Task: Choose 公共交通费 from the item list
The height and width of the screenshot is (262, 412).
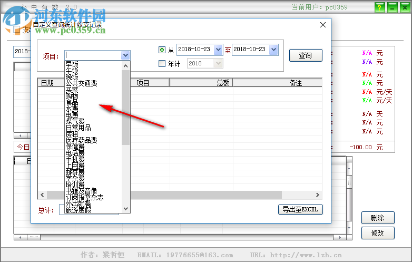Action: point(82,83)
